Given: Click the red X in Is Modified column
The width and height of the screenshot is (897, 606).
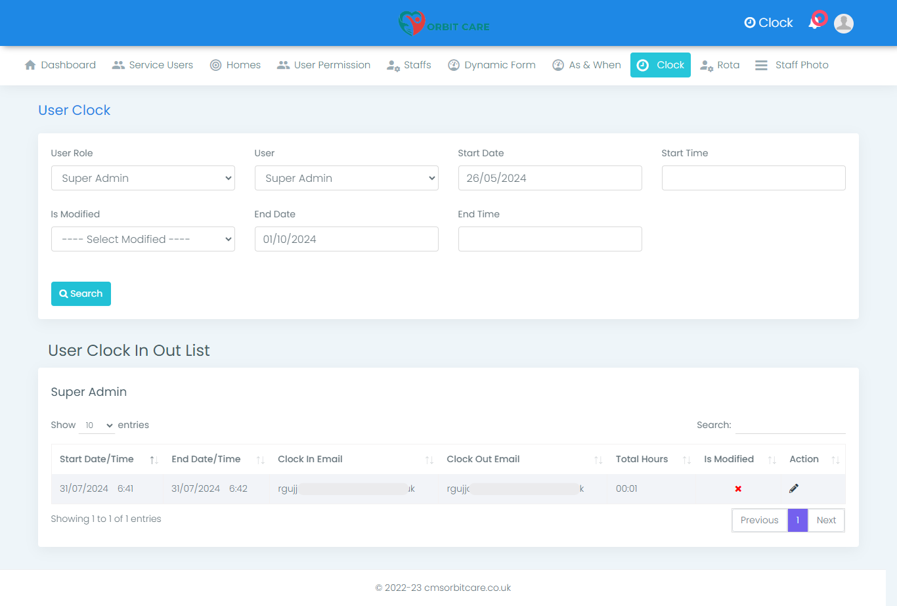Looking at the screenshot, I should click(738, 489).
